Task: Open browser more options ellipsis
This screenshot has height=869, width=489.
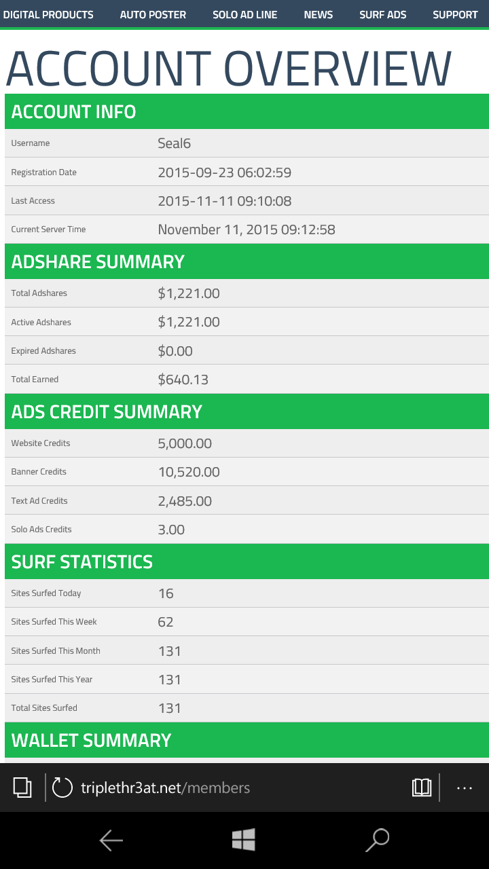Action: click(465, 788)
